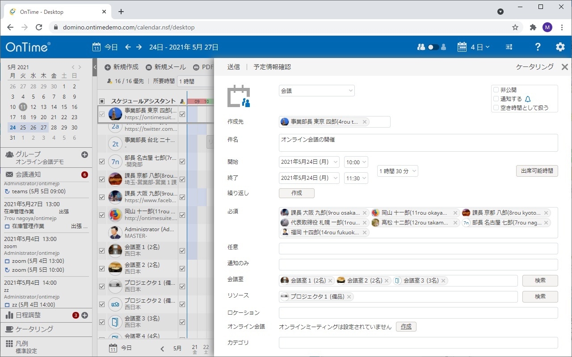Open the display options sliders icon in header
This screenshot has width=572, height=357.
[509, 46]
